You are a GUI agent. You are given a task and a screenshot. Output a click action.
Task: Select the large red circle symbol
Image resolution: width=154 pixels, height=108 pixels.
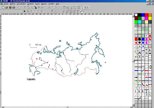point(136,39)
